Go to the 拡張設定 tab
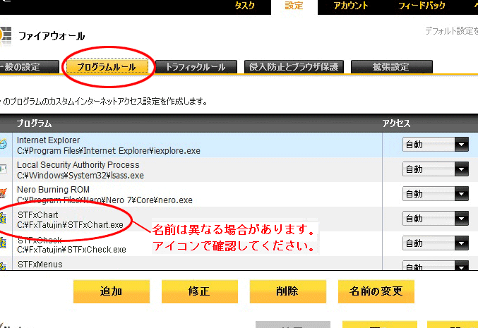 tap(390, 67)
